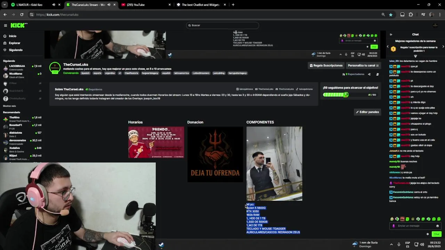Expand the top gifters leaderboard chevron

pos(415,56)
